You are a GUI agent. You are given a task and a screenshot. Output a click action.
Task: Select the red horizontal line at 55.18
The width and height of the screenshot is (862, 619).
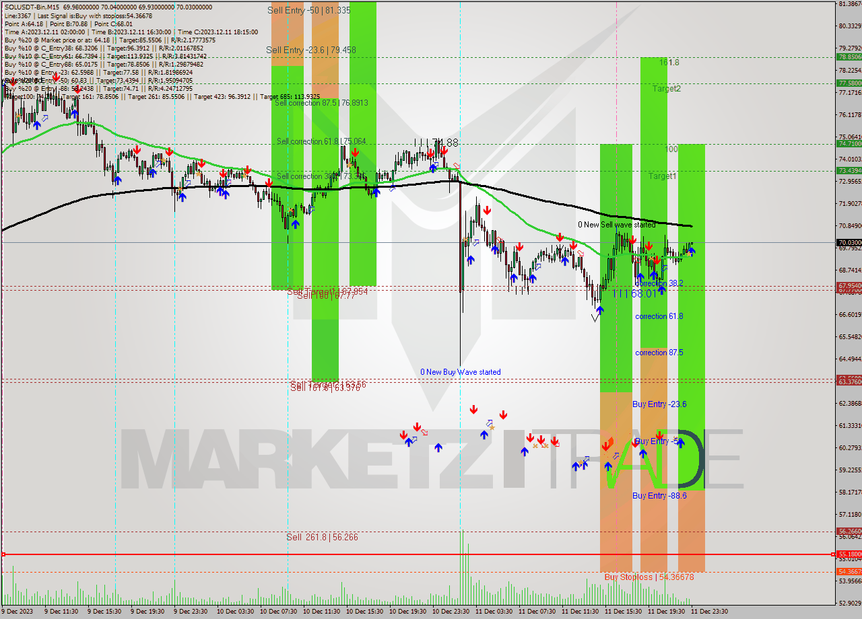418,554
